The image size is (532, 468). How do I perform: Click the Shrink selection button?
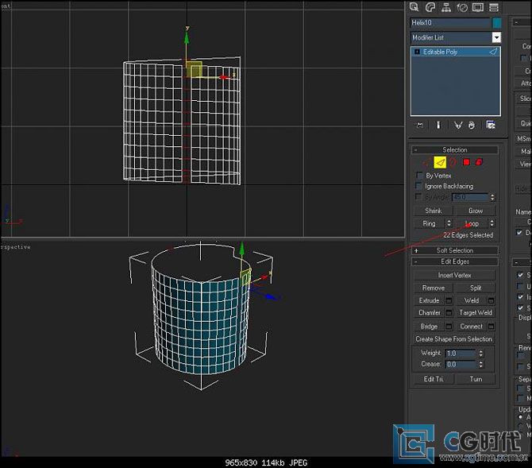(x=434, y=211)
